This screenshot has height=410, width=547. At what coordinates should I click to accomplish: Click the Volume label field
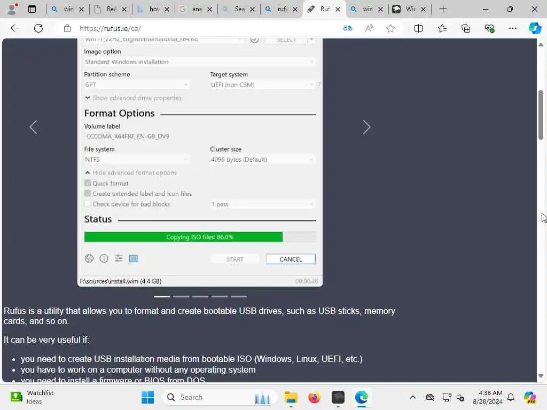200,136
